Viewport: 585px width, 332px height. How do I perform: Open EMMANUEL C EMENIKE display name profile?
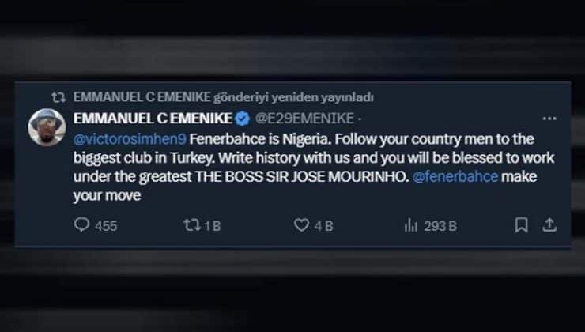coord(153,119)
